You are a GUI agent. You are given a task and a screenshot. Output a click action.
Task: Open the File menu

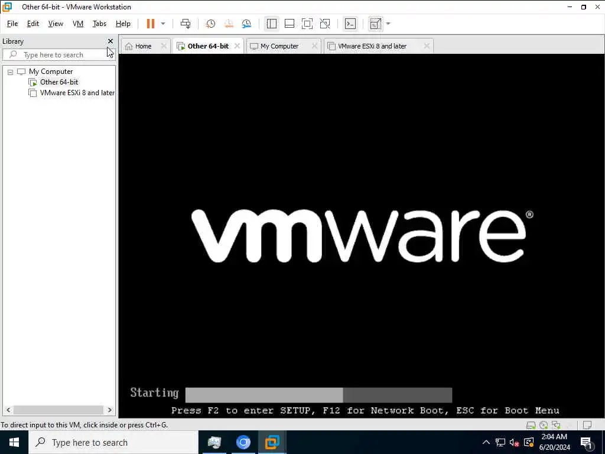click(x=12, y=24)
